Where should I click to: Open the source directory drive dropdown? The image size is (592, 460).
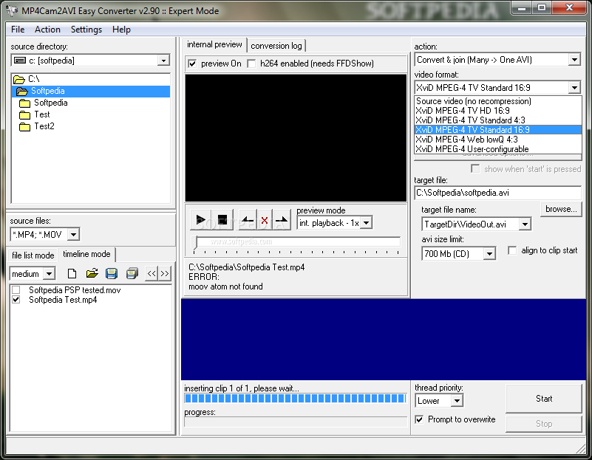coord(163,61)
